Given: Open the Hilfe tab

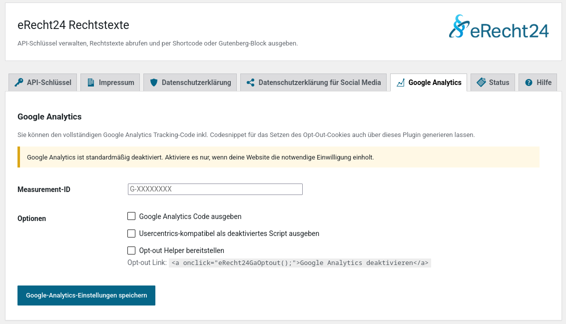Looking at the screenshot, I should pos(538,82).
